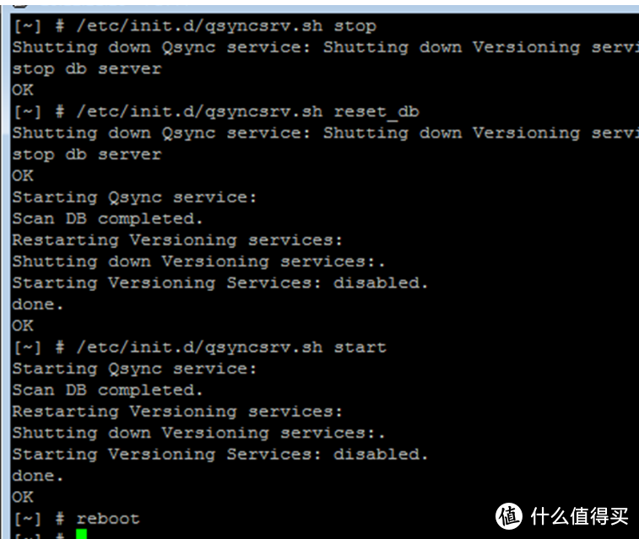Image resolution: width=639 pixels, height=539 pixels.
Task: Click the second "stop db server" line
Action: click(86, 154)
